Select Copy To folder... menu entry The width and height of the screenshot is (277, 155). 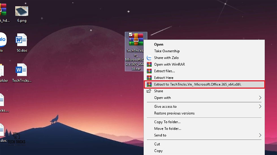click(204, 122)
